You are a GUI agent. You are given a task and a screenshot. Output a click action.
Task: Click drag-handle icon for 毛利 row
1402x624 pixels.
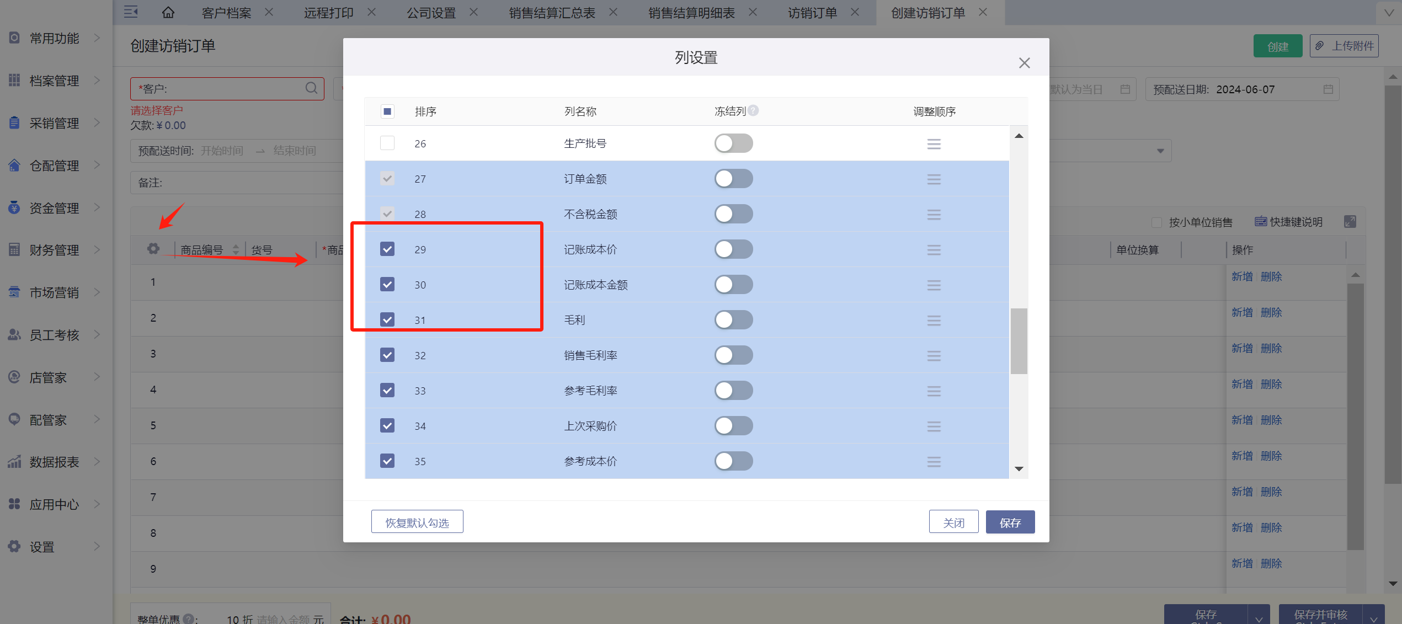click(x=934, y=321)
